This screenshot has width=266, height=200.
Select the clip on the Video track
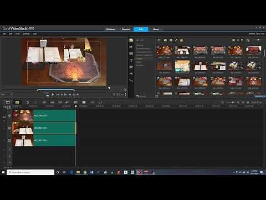44,116
